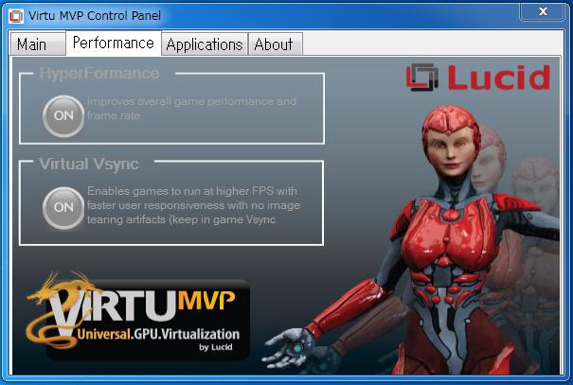
Task: Open the Applications tab
Action: pos(205,44)
